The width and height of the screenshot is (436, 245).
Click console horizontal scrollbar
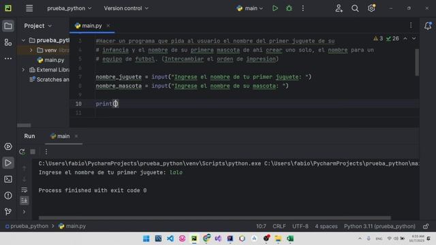click(215, 218)
